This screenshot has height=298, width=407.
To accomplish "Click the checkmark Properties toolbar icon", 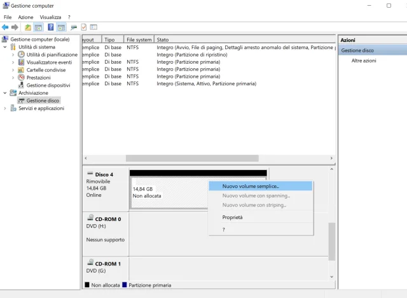I will [x=84, y=27].
